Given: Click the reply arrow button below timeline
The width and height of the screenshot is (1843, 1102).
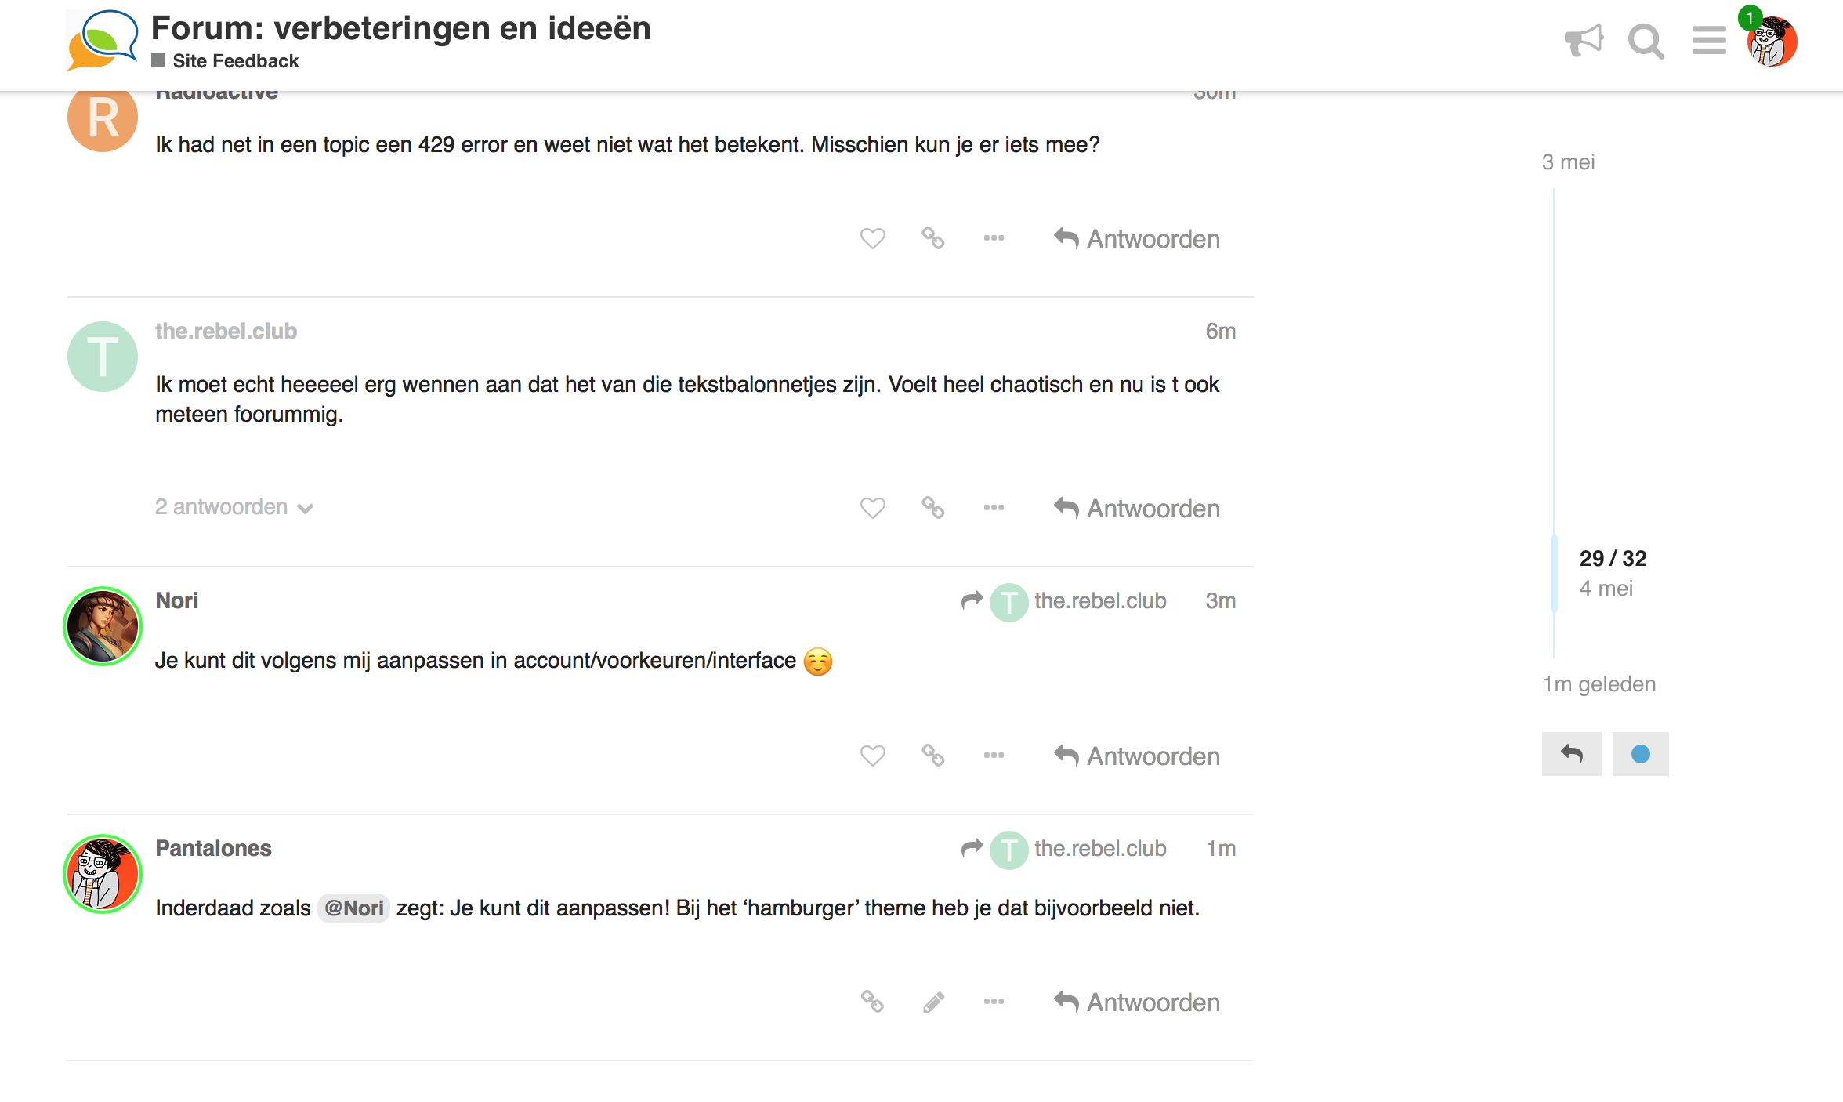Looking at the screenshot, I should click(x=1571, y=754).
